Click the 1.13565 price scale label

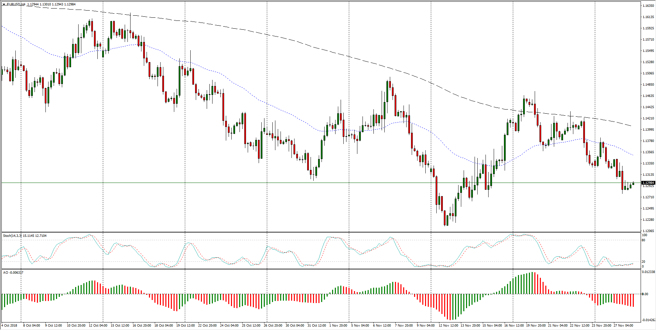[x=648, y=152]
